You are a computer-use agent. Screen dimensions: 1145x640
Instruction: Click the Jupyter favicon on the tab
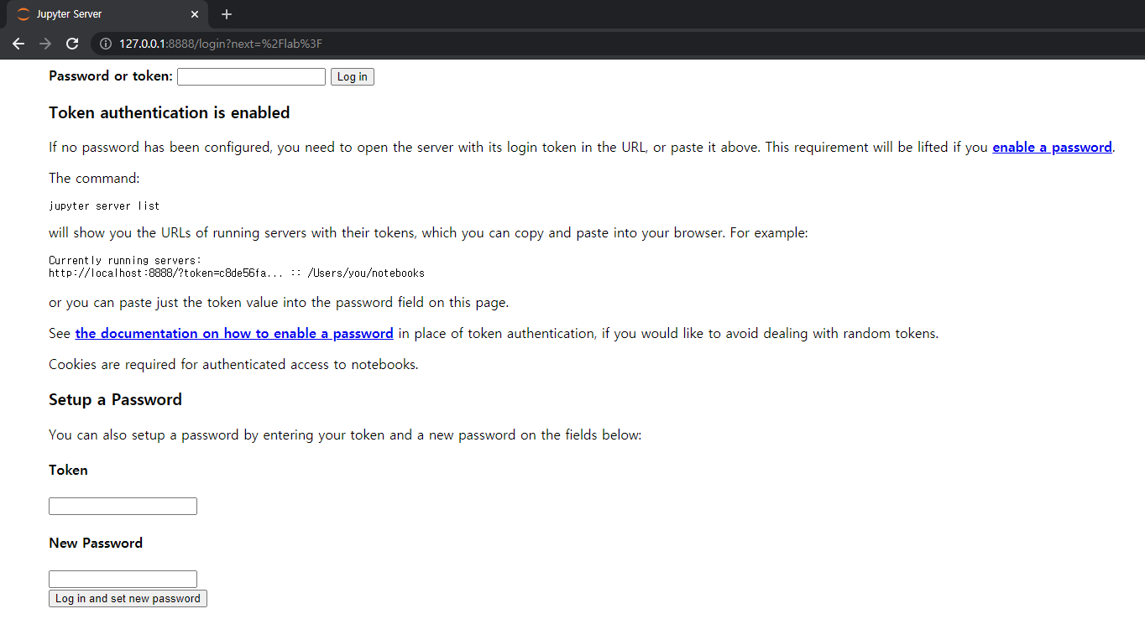click(x=23, y=14)
